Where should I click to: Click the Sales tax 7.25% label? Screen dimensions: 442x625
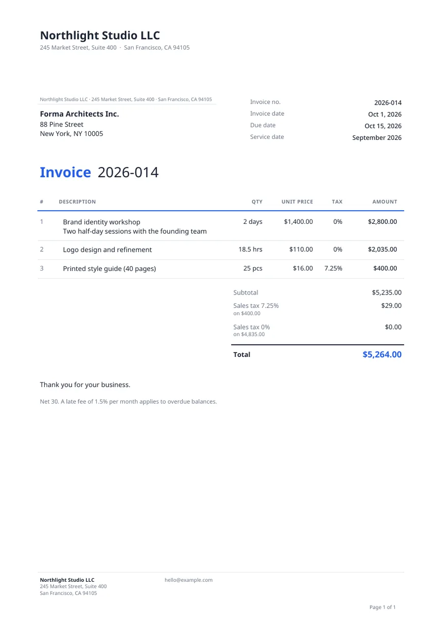click(x=256, y=305)
